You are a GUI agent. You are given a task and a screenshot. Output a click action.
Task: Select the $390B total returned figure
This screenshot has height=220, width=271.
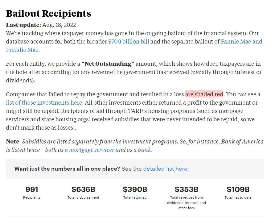(x=135, y=189)
